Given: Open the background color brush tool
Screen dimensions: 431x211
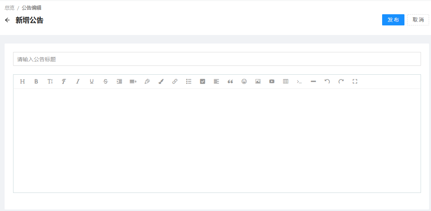Looking at the screenshot, I should pos(161,82).
